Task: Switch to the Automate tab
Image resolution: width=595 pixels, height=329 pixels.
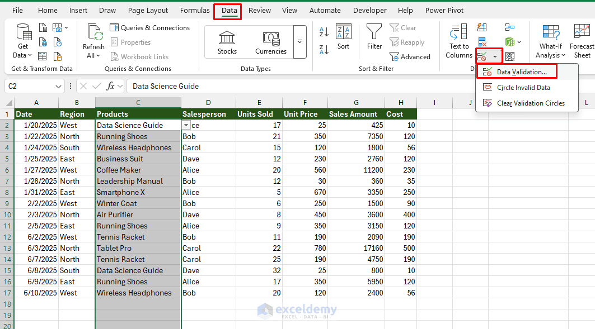Action: point(325,11)
